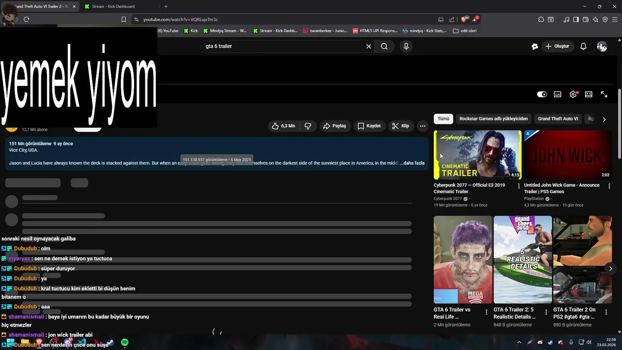622x350 pixels.
Task: Start voice search with the microphone
Action: coord(406,46)
